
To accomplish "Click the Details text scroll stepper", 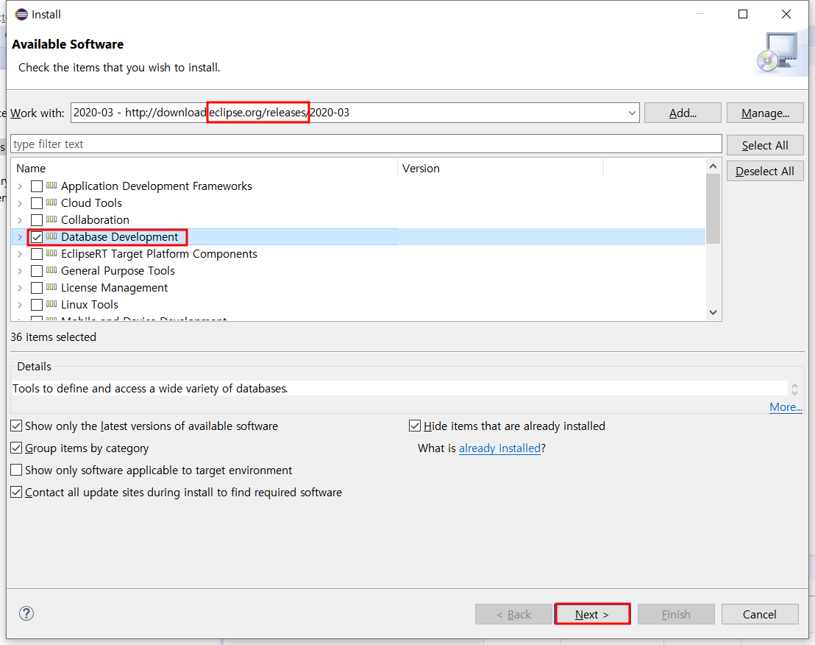I will (x=794, y=389).
